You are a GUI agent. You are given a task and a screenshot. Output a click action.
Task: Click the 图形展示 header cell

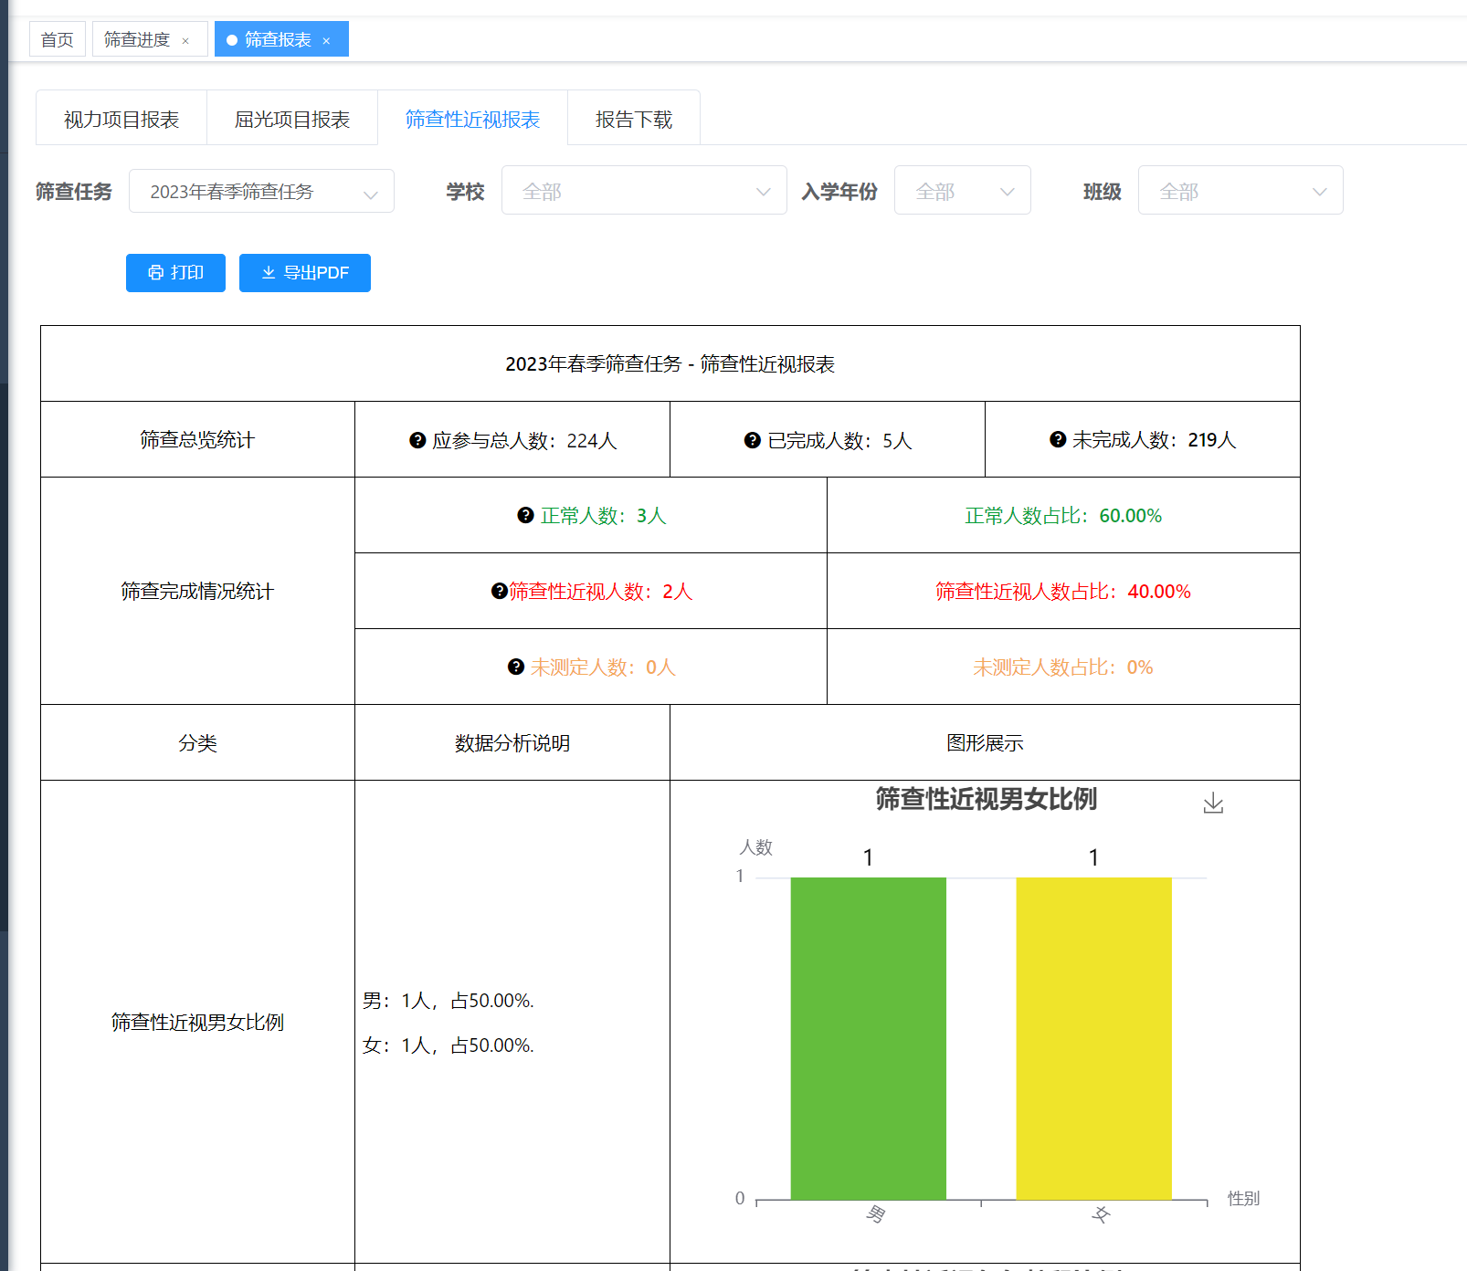click(985, 742)
